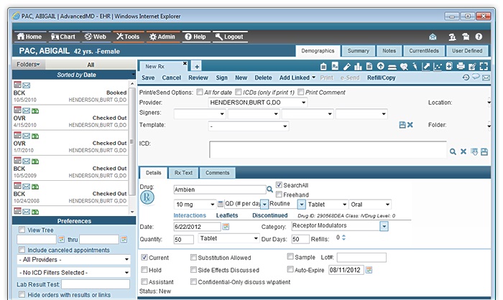Expand the Category Receptor Modulators dropdown
The width and height of the screenshot is (503, 300).
click(384, 227)
